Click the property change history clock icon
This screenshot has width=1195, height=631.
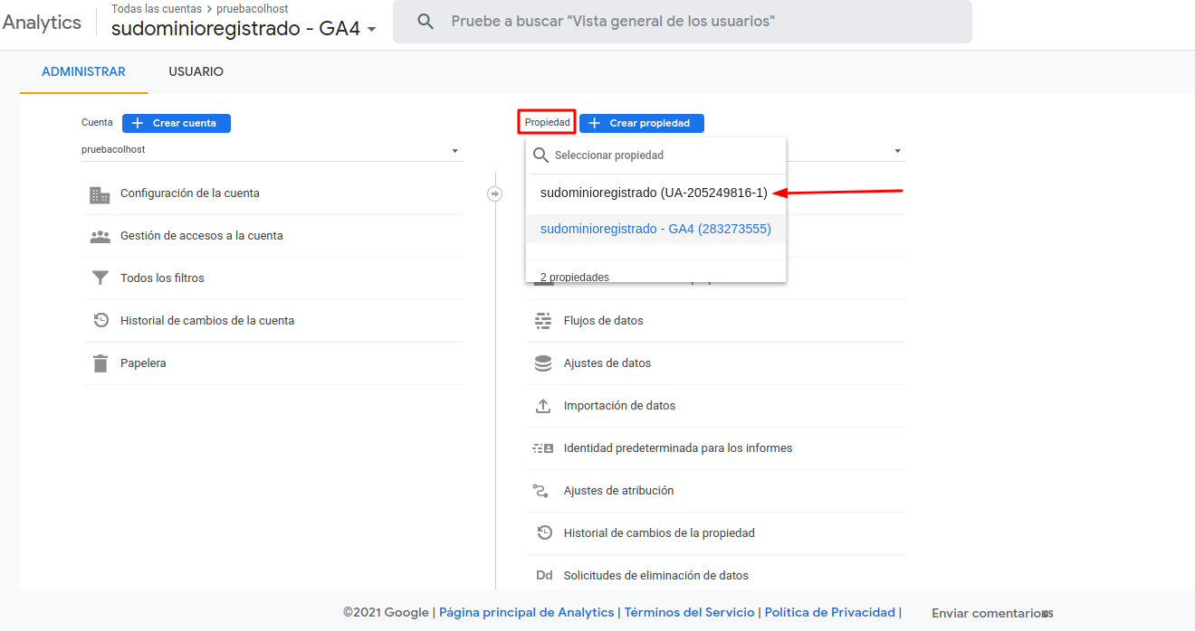544,532
